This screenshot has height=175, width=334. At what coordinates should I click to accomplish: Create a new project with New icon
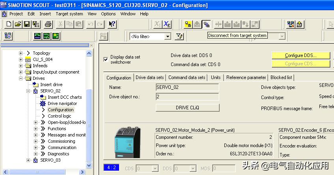(9, 24)
